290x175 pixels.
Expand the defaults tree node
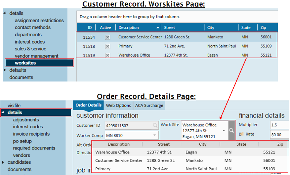click(5, 70)
